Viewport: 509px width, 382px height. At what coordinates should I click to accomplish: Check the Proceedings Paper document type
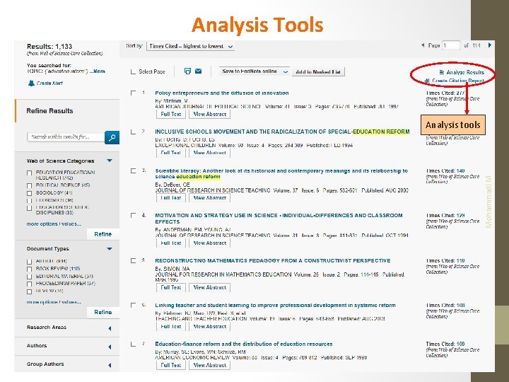29,284
